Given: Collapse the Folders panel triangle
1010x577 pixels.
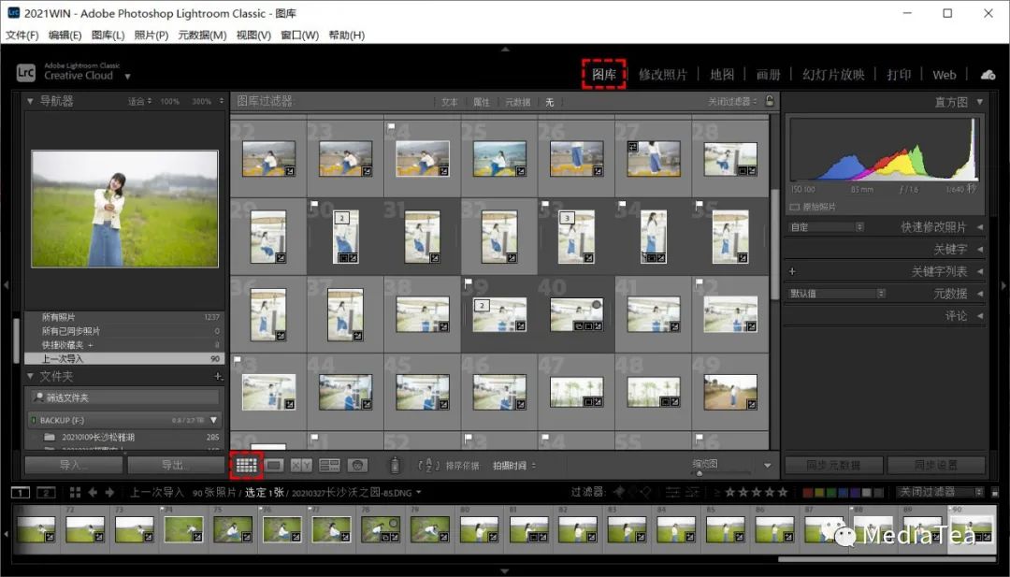Looking at the screenshot, I should tap(30, 376).
